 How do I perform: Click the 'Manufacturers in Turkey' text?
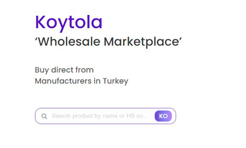coord(81,81)
